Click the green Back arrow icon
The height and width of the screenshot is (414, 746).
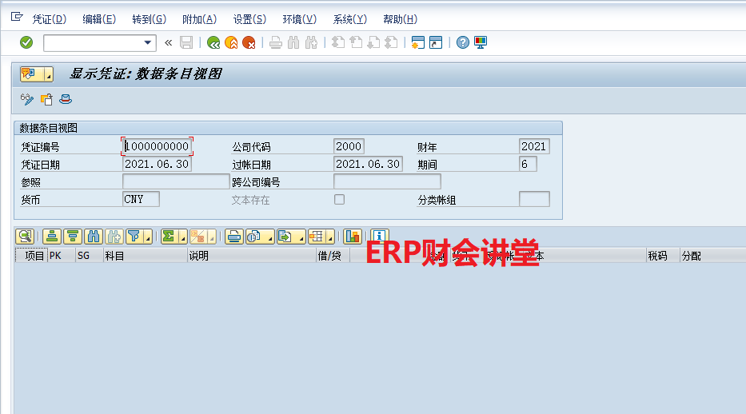point(213,42)
